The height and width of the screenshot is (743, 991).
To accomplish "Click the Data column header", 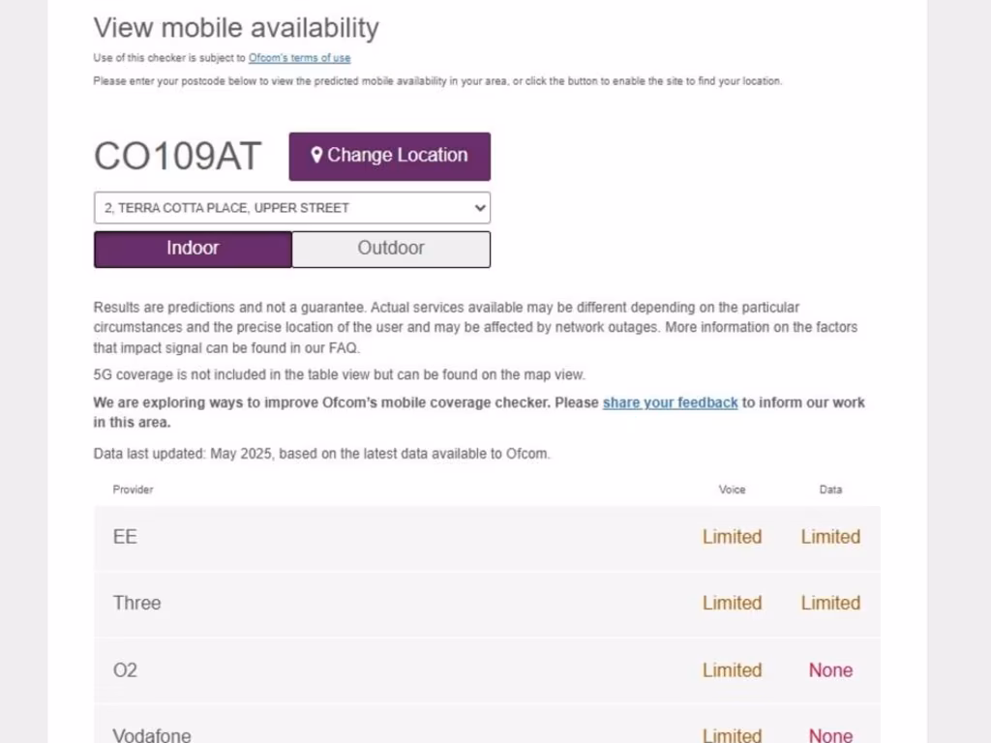I will click(830, 490).
